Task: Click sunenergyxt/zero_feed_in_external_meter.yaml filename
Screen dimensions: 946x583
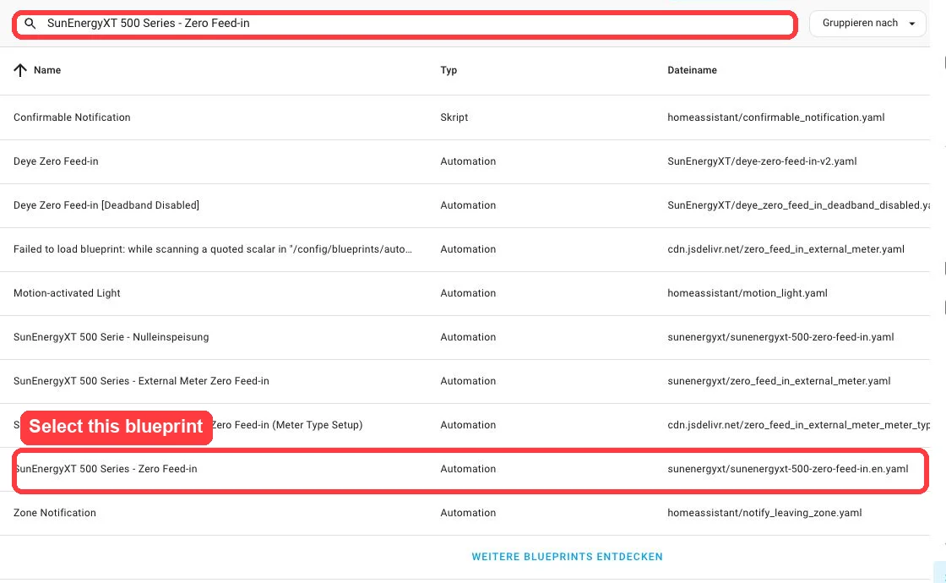Action: coord(779,381)
